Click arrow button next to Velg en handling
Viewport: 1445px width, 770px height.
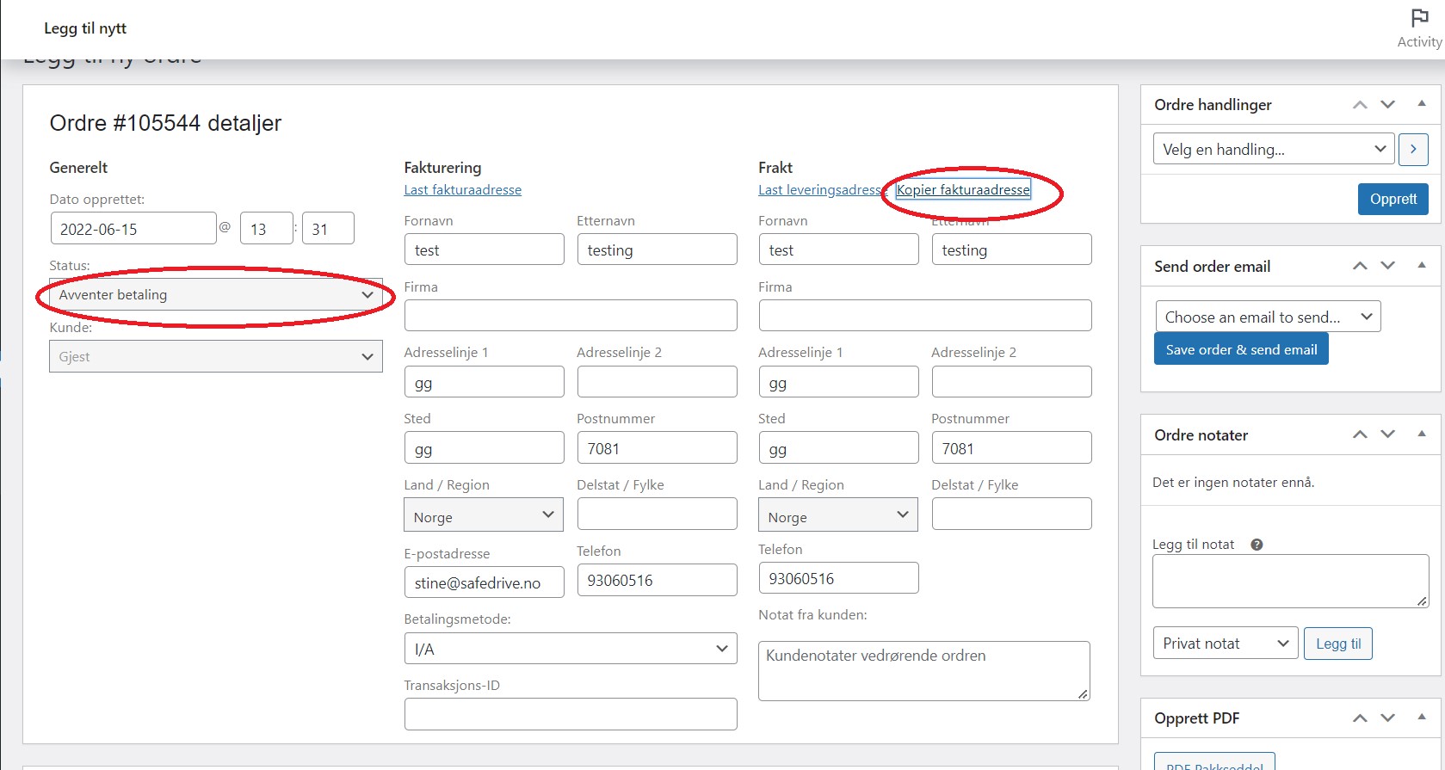1413,149
